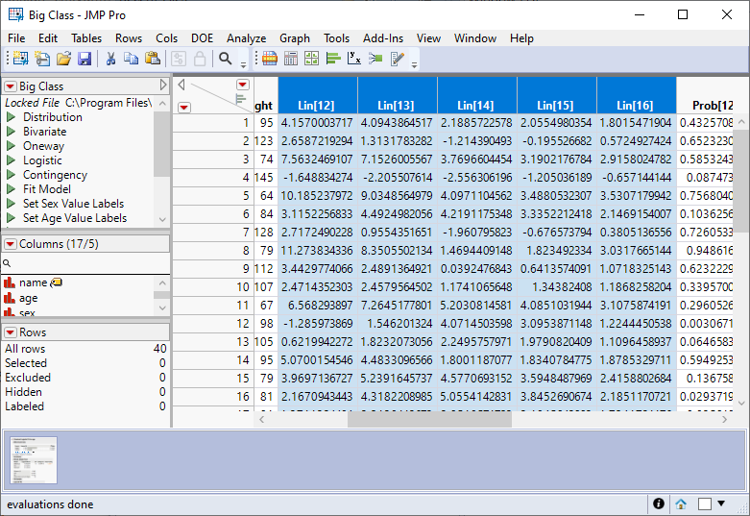Open file with folder toolbar icon

pos(63,60)
